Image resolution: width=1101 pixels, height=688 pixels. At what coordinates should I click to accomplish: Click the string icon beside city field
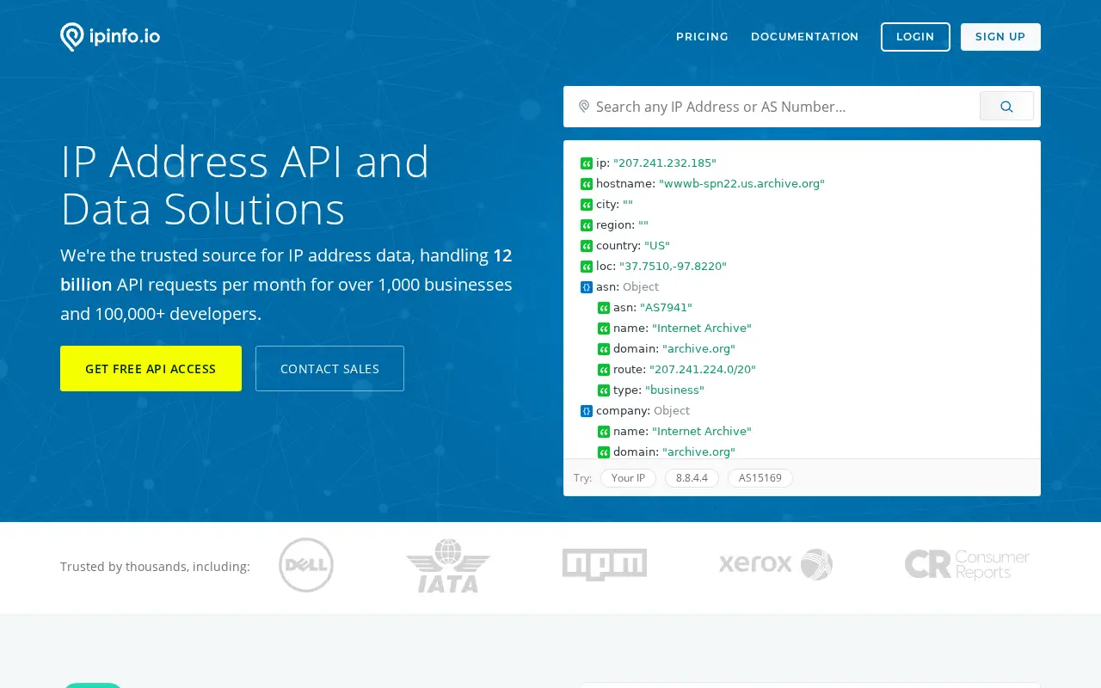coord(587,205)
